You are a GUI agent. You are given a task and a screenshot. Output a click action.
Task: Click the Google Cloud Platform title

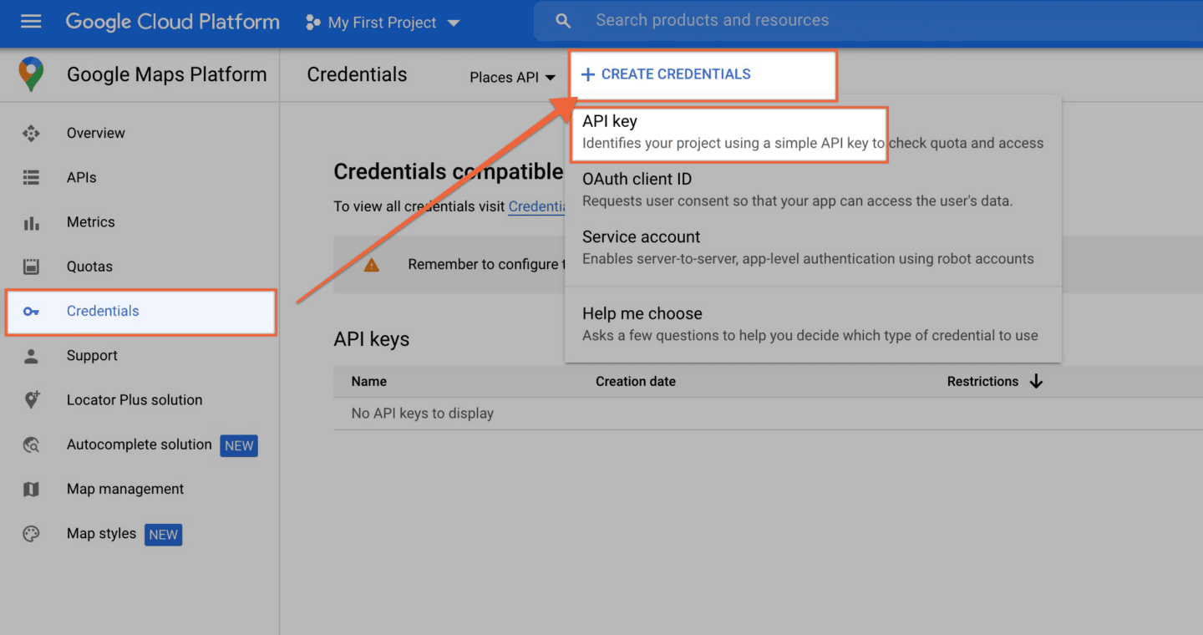pos(173,22)
